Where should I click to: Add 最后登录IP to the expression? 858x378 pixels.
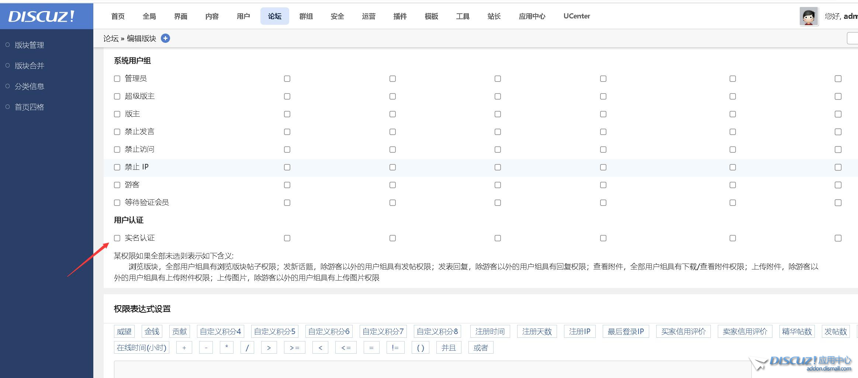626,331
